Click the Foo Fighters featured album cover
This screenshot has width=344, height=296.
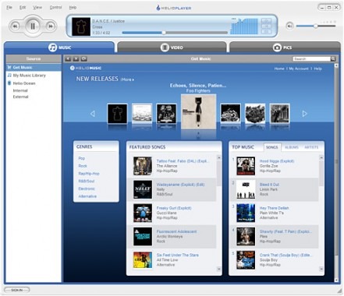[198, 111]
